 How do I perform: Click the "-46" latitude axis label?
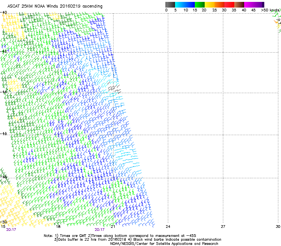pyautogui.click(x=3, y=134)
